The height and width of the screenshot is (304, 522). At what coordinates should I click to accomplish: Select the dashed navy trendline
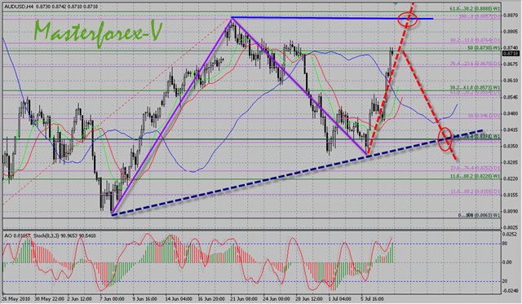pos(296,172)
